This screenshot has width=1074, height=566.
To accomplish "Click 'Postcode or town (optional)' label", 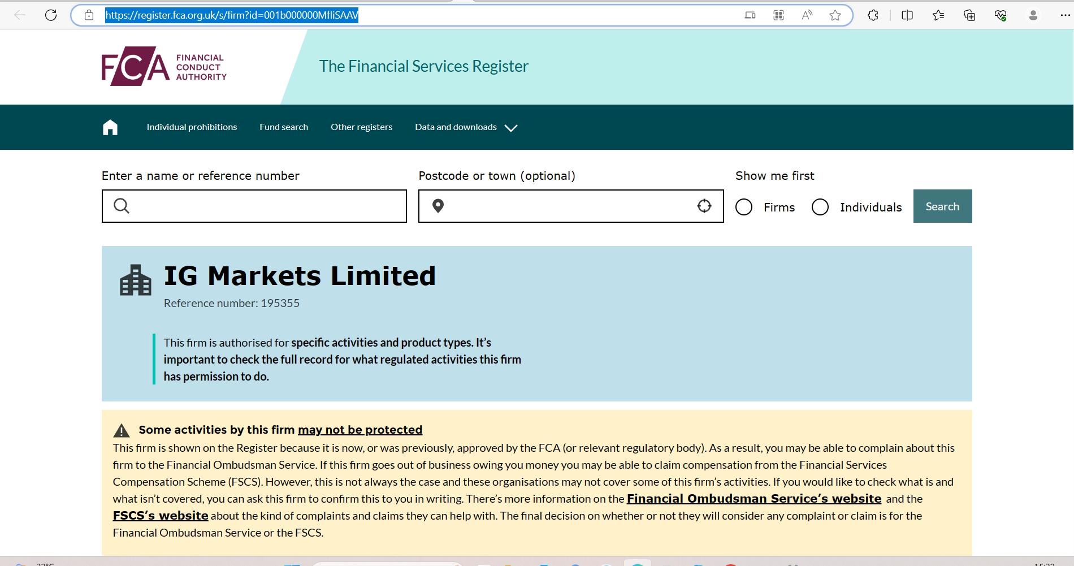I will [497, 176].
